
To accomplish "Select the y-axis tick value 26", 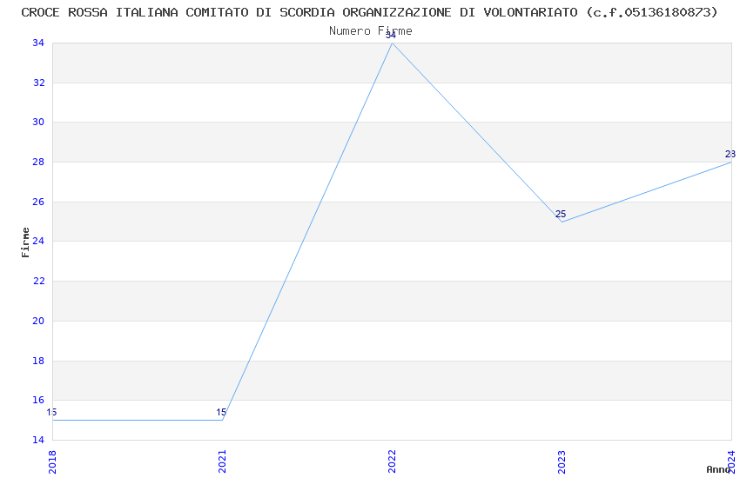I will (38, 202).
